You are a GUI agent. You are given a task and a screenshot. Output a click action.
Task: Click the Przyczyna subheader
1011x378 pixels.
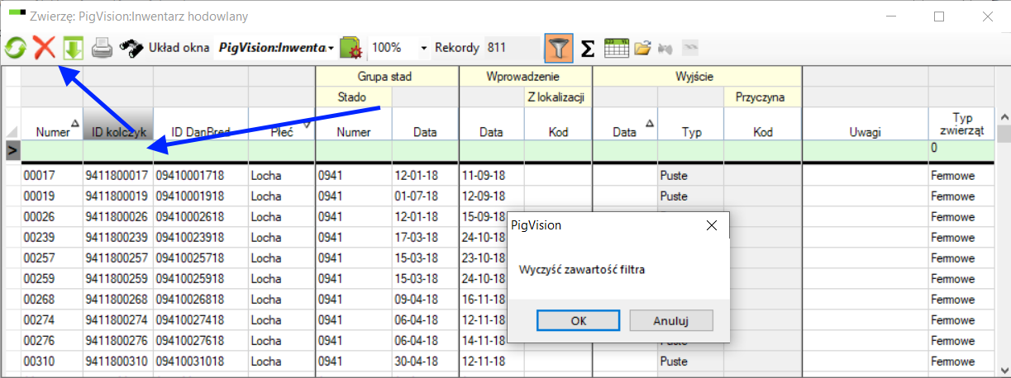click(x=762, y=97)
